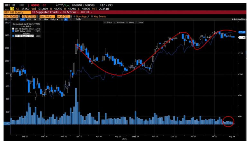Toggle the white OTP HB Equity legend swatch

tap(13, 29)
